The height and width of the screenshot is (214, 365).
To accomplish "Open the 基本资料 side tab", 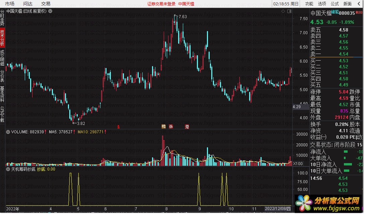I will tap(2, 94).
